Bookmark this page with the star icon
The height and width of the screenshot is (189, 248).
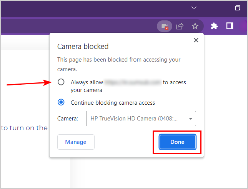195,26
